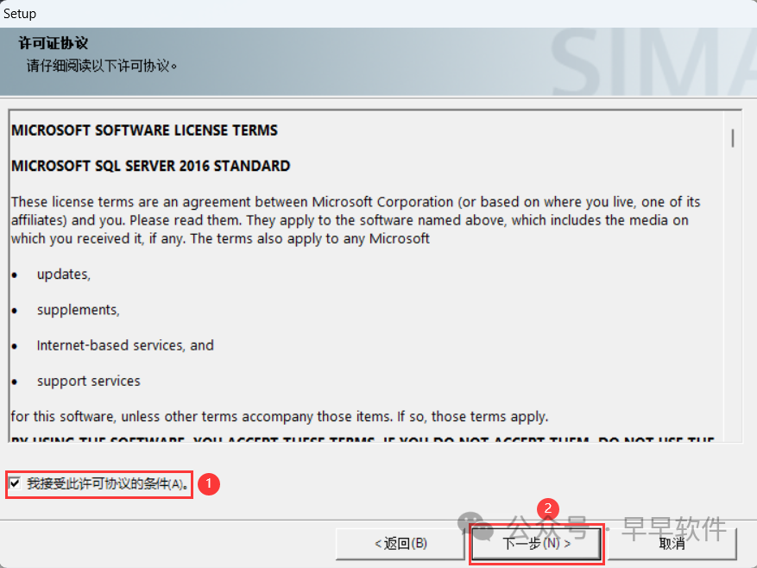
Task: Go back with the <返回(B) button
Action: click(401, 544)
